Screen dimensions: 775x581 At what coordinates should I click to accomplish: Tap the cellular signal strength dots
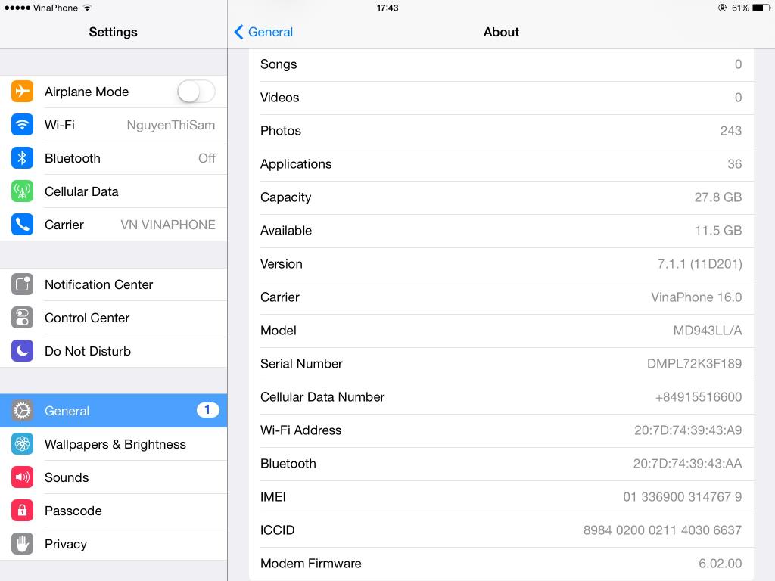click(x=17, y=8)
